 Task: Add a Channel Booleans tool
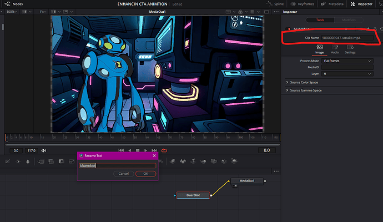coord(51,162)
